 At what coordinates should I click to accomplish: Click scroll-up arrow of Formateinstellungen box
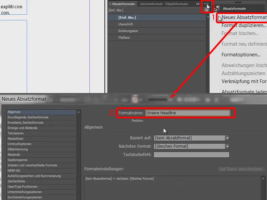click(263, 178)
